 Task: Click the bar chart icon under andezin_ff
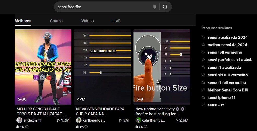click(18, 127)
